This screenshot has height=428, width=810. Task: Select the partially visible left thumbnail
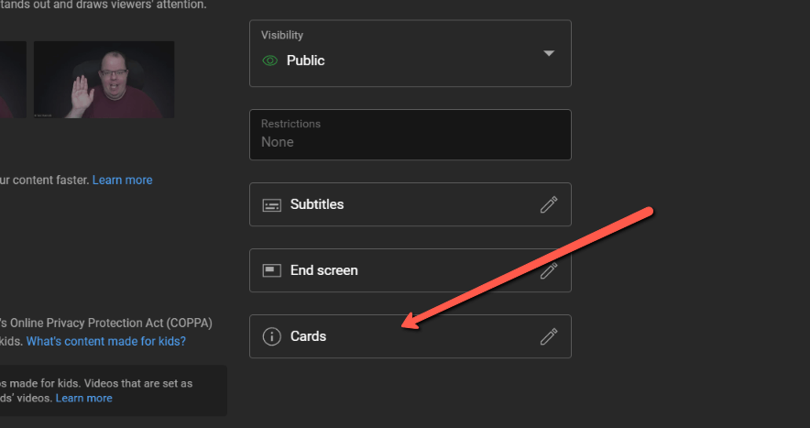click(13, 80)
